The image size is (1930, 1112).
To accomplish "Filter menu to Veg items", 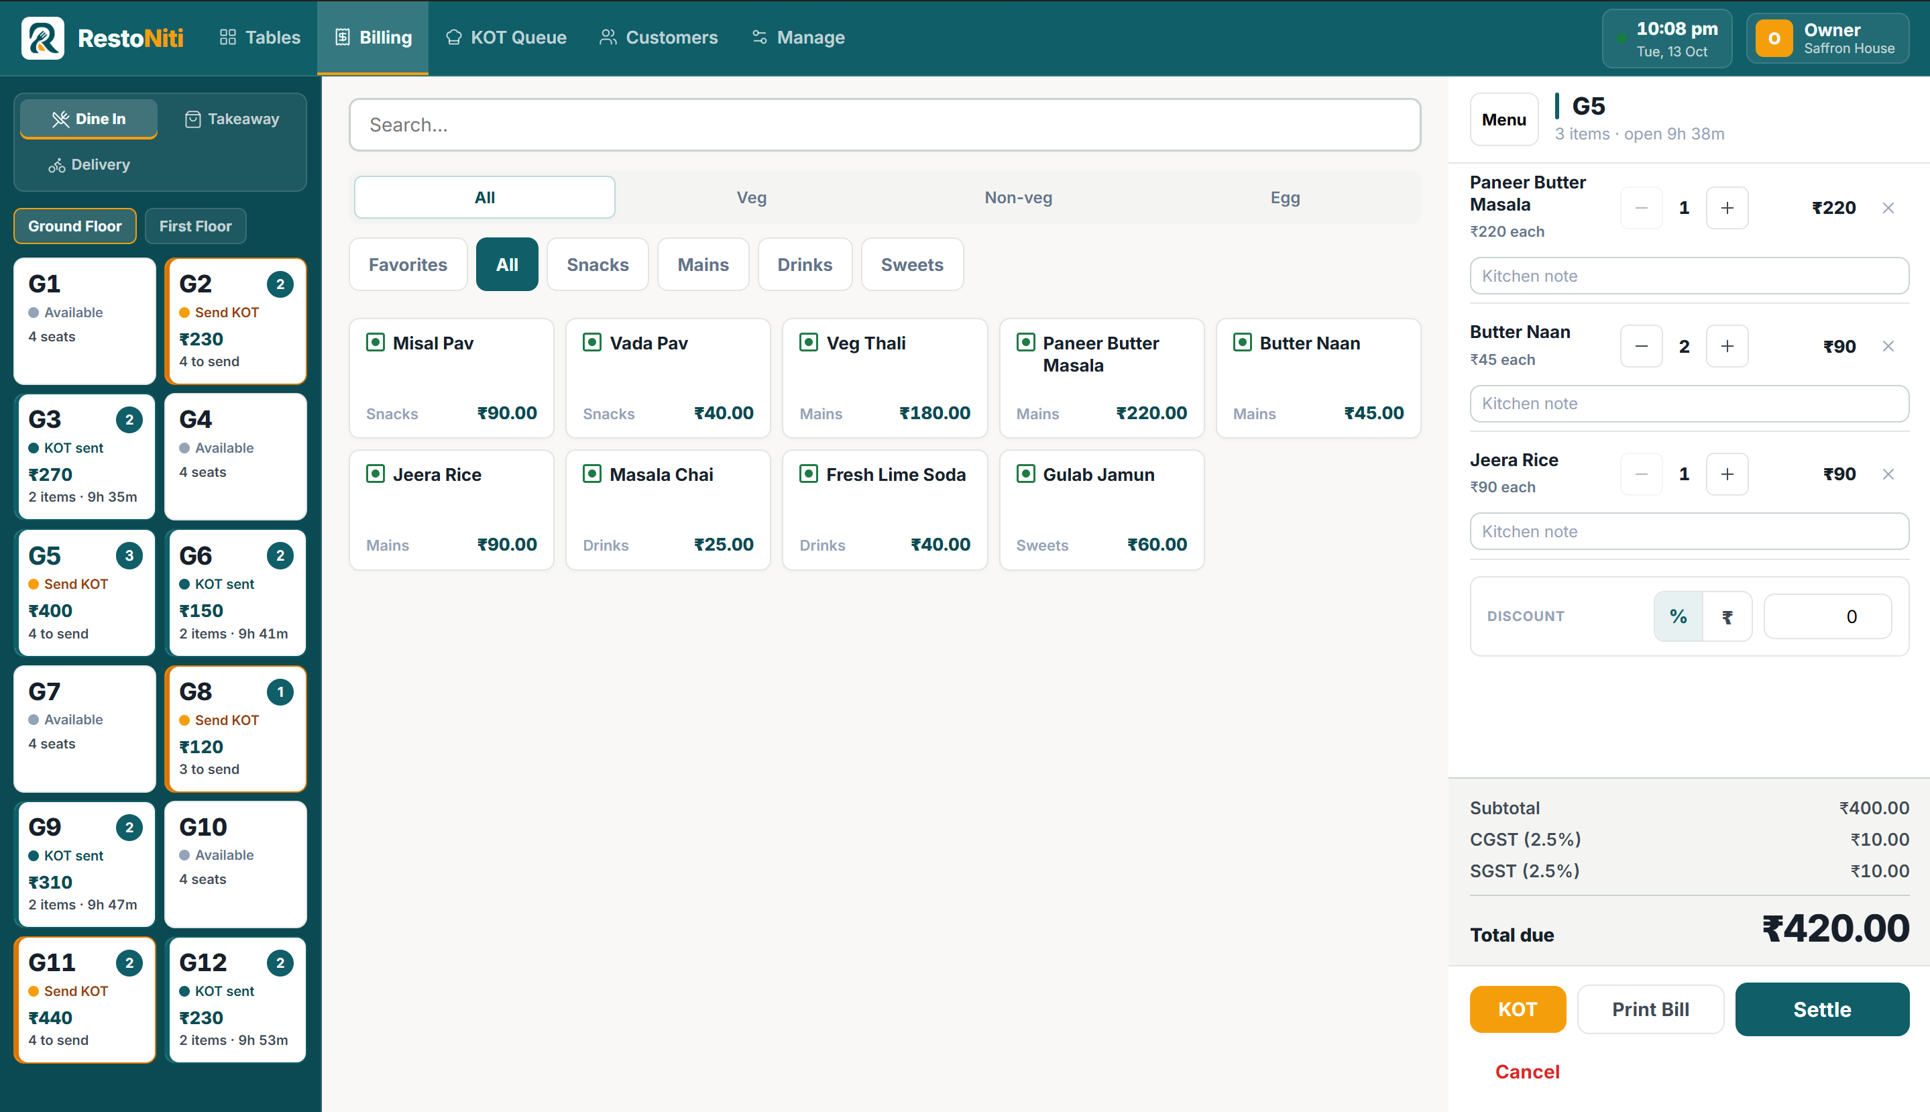I will point(751,198).
